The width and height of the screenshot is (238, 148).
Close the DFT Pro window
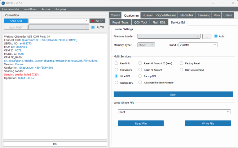coord(233,3)
